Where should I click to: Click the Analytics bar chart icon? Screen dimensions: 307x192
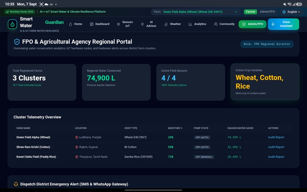190,24
